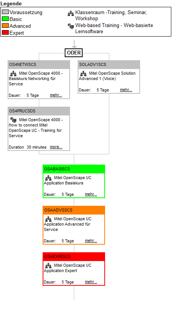Click the gray Voraussetzung legend swatch
193x322 pixels.
(5, 12)
